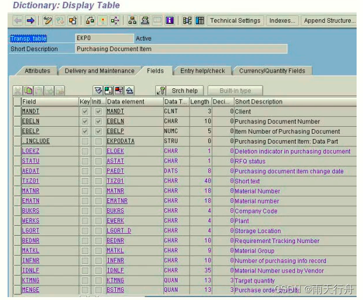Click the select-all box left of the Field header

tap(17, 102)
